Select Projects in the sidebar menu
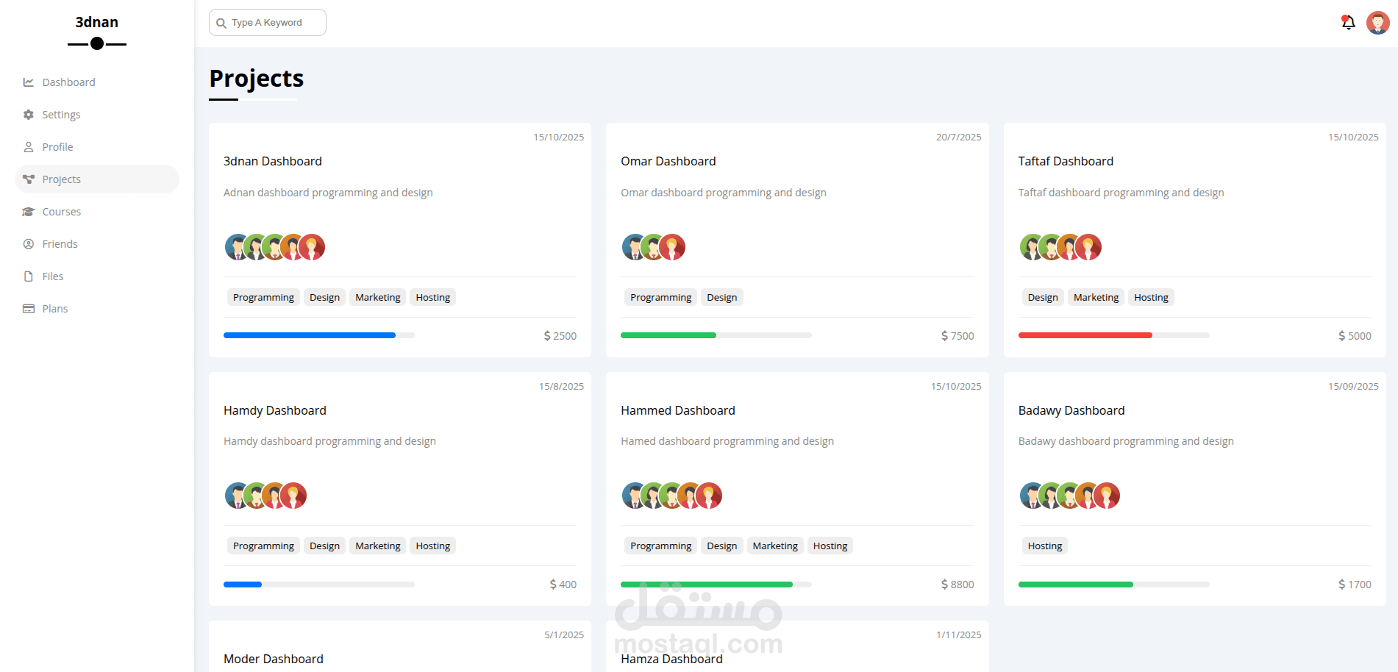The image size is (1398, 672). (x=62, y=179)
